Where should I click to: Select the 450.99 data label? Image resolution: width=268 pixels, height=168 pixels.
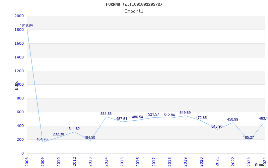coord(232,119)
